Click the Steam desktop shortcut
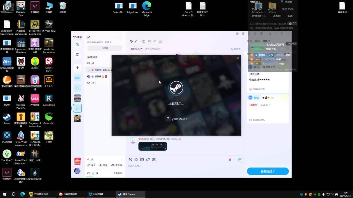Viewport: 353px width, 198px height. coord(7,119)
